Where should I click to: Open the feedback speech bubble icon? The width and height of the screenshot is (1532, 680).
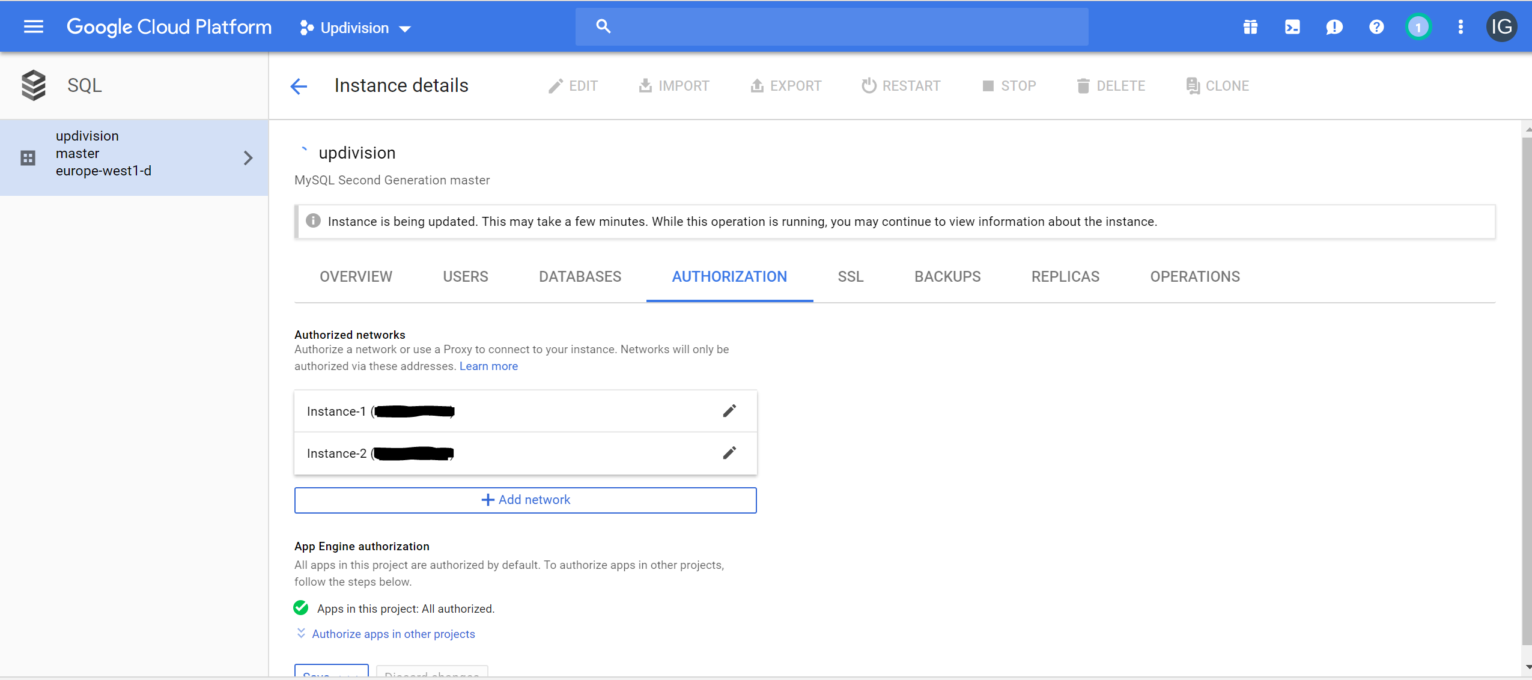pos(1334,27)
